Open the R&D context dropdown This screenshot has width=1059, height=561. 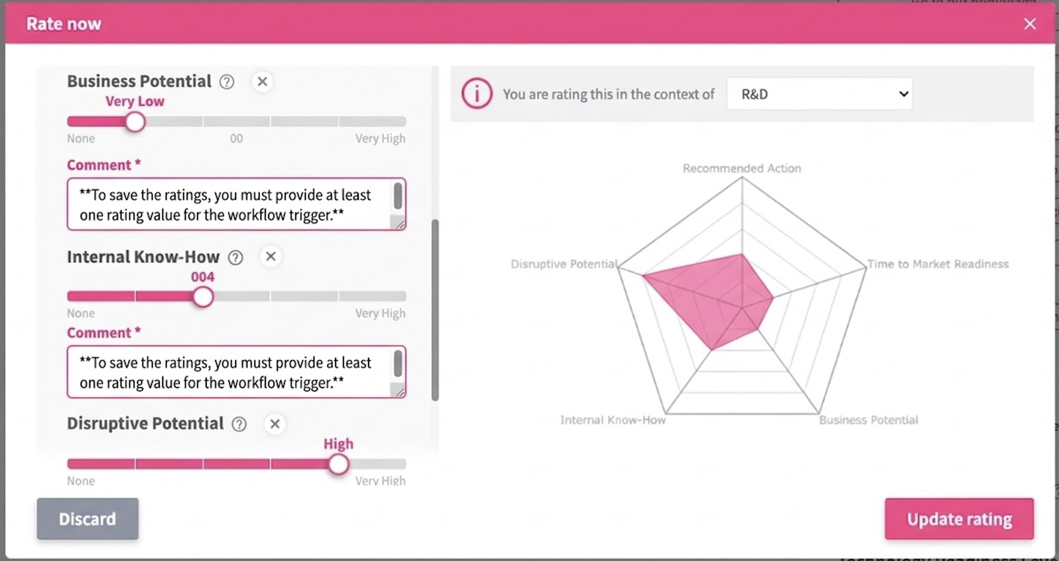coord(819,94)
